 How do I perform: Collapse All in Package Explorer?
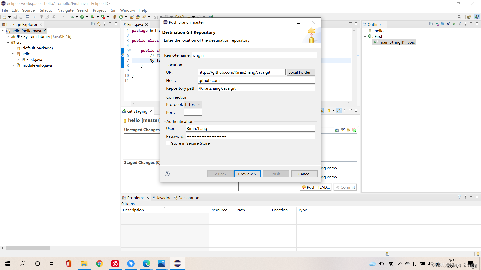[93, 24]
